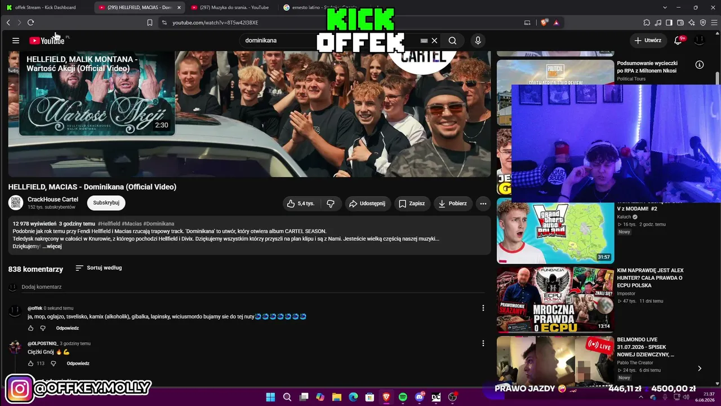Open the Grand Theft Auto Poland video thumbnail
Image resolution: width=721 pixels, height=406 pixels.
click(555, 233)
